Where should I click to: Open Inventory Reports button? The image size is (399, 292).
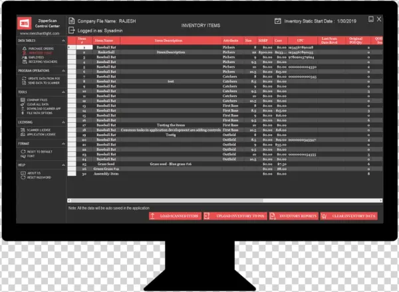pyautogui.click(x=294, y=216)
